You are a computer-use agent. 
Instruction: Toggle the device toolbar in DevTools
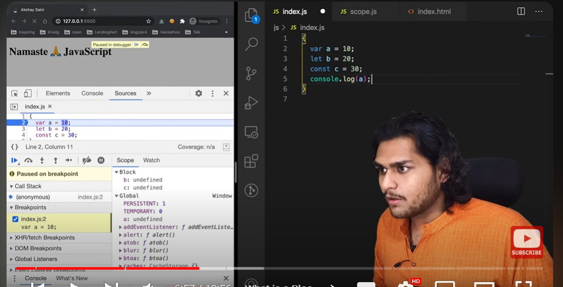click(x=28, y=93)
